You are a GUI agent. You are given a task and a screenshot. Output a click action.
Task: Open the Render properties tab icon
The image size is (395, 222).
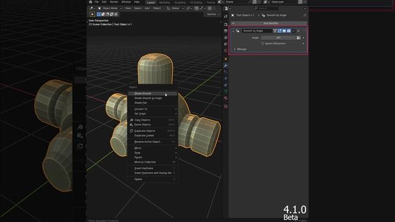[x=226, y=25]
